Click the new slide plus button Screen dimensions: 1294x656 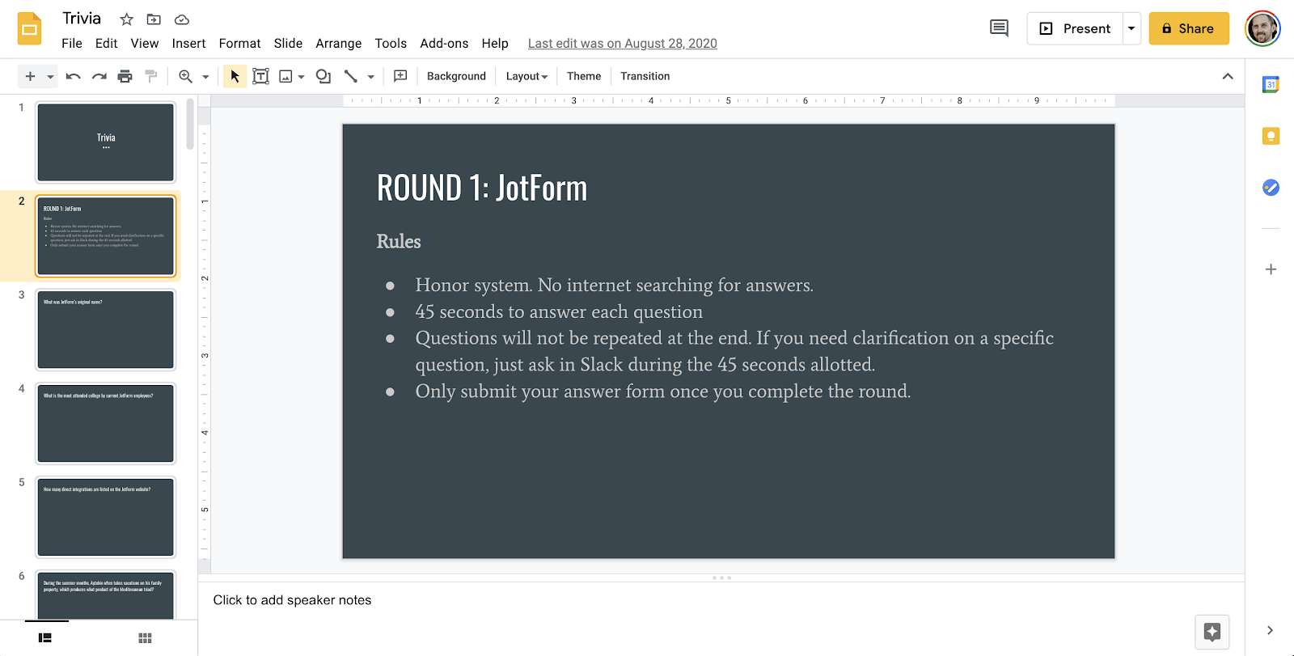click(x=30, y=76)
